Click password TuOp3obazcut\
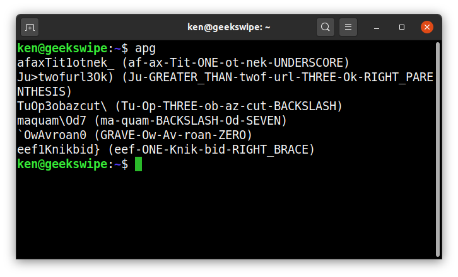 [x=62, y=106]
